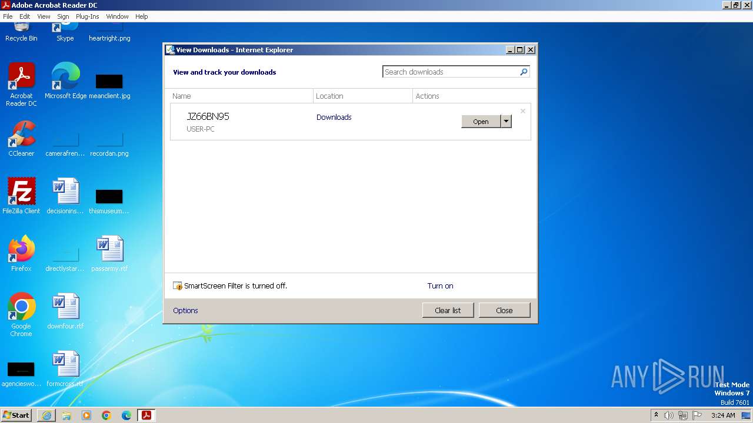Click Close in View Downloads dialog
Screen dimensions: 753x423
[x=504, y=310]
